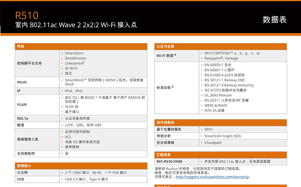Click the VLAN row label
301x187 pixels.
tap(22, 105)
